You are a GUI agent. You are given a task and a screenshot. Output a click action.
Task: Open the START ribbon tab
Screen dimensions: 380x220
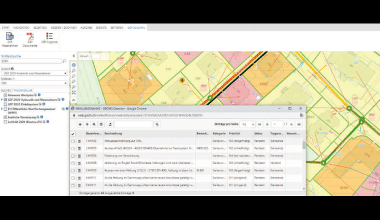6,28
